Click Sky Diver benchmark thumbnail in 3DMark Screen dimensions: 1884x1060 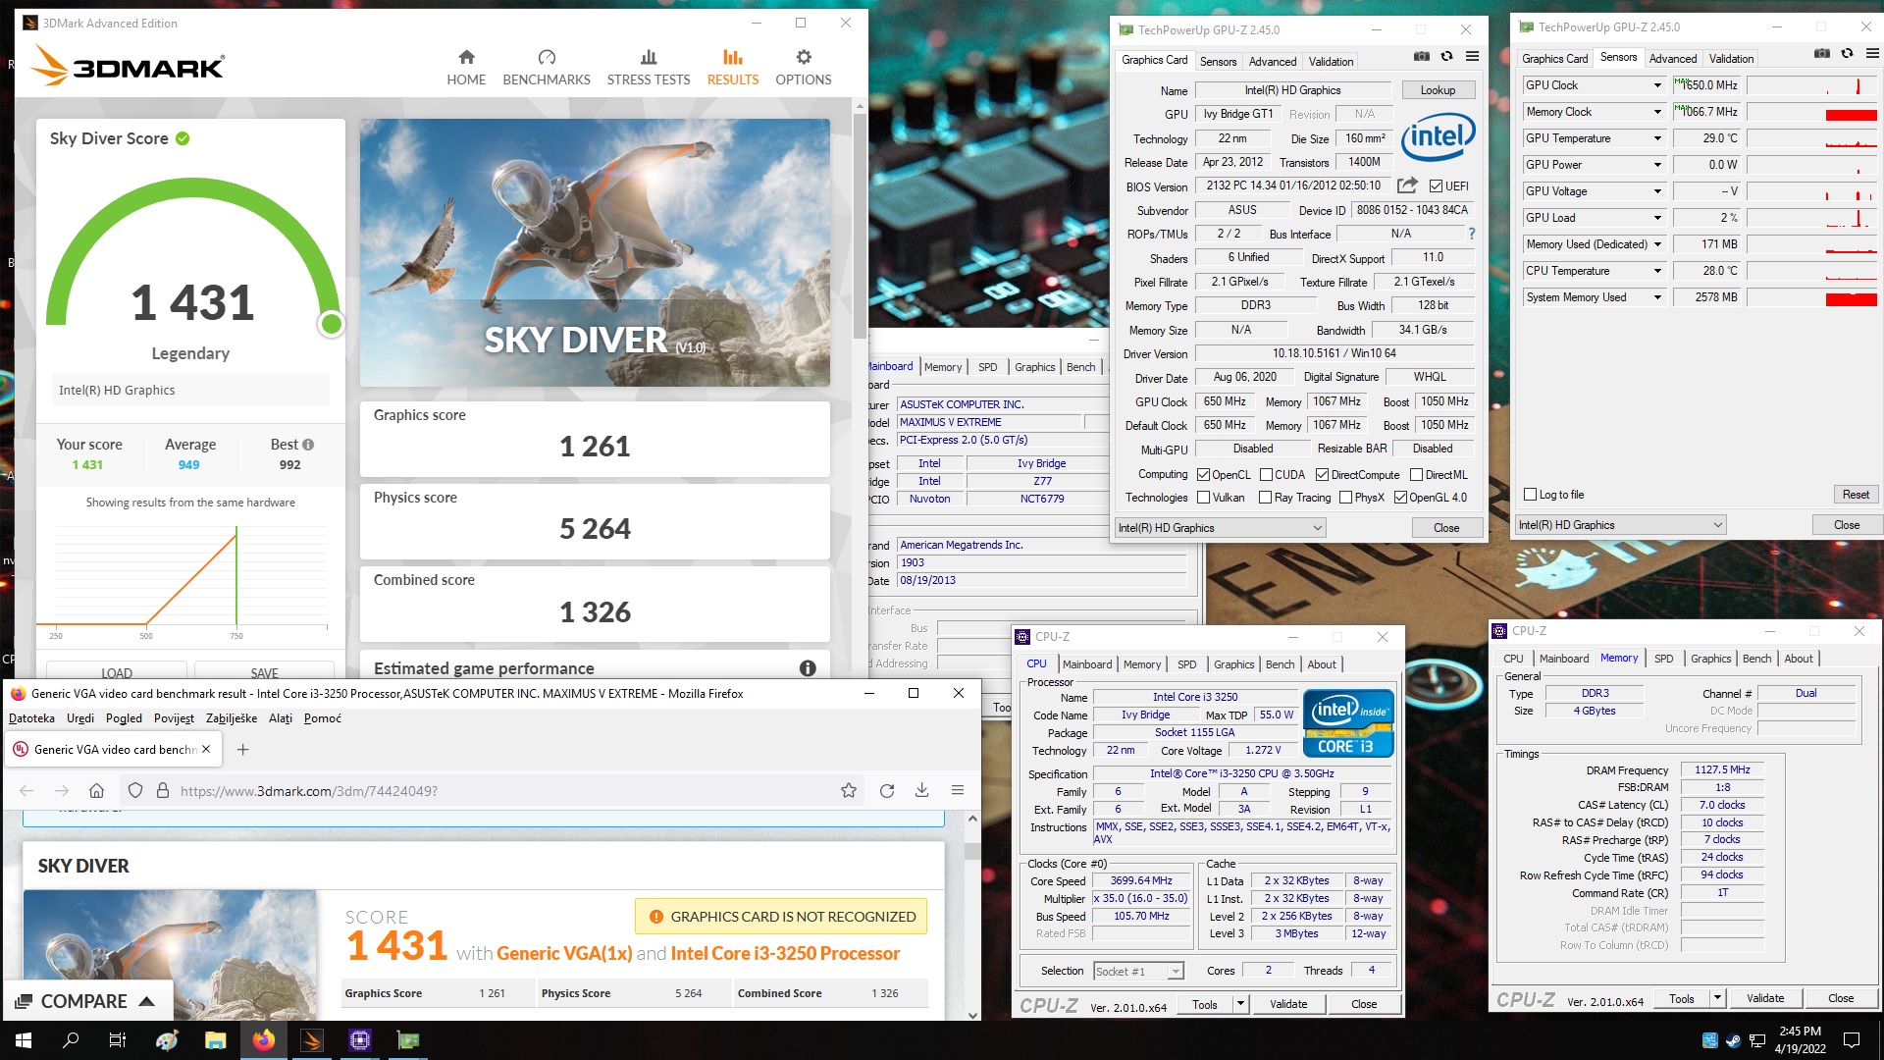tap(595, 253)
